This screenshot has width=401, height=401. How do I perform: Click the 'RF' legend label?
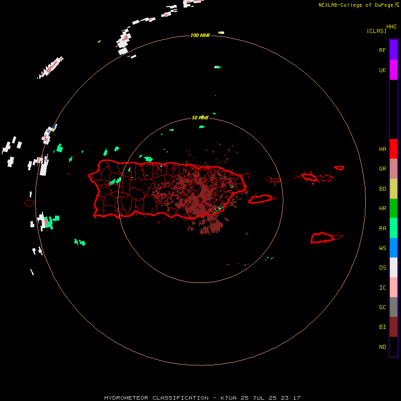pos(382,50)
